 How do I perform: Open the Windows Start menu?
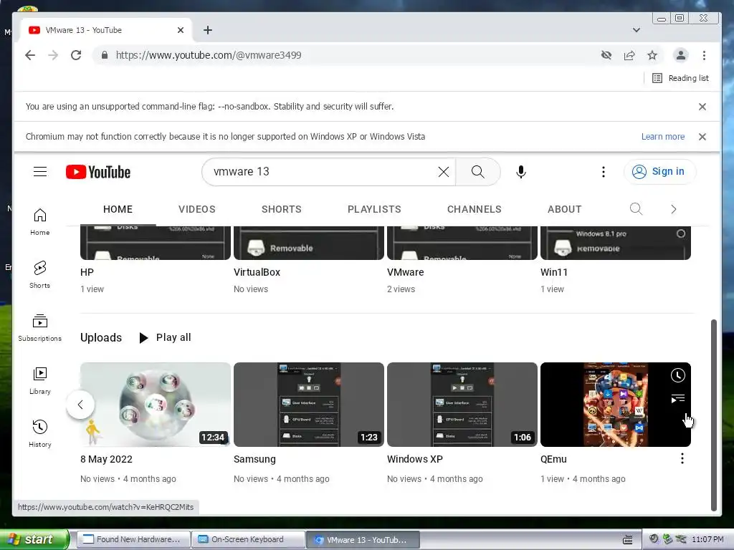click(x=34, y=539)
